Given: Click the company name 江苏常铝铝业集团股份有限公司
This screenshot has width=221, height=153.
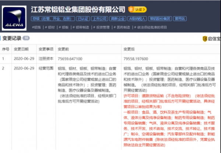Looking at the screenshot, I should [x=78, y=10].
